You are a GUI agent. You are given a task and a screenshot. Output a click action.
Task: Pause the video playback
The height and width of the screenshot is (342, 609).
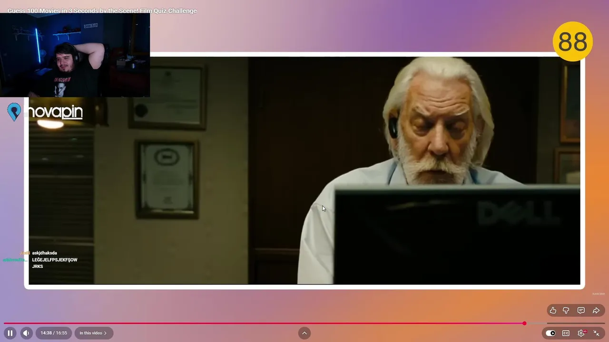10,333
